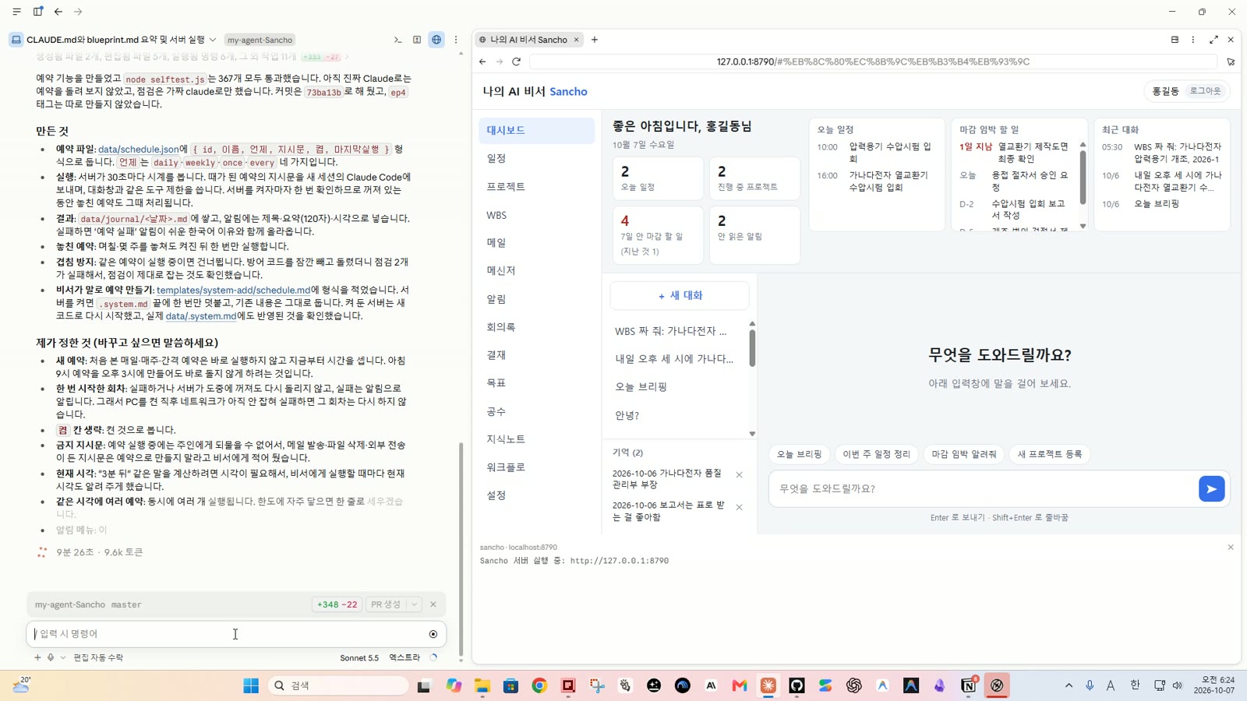Click the 마감 임박 할 일 card scrollbar

click(1083, 178)
